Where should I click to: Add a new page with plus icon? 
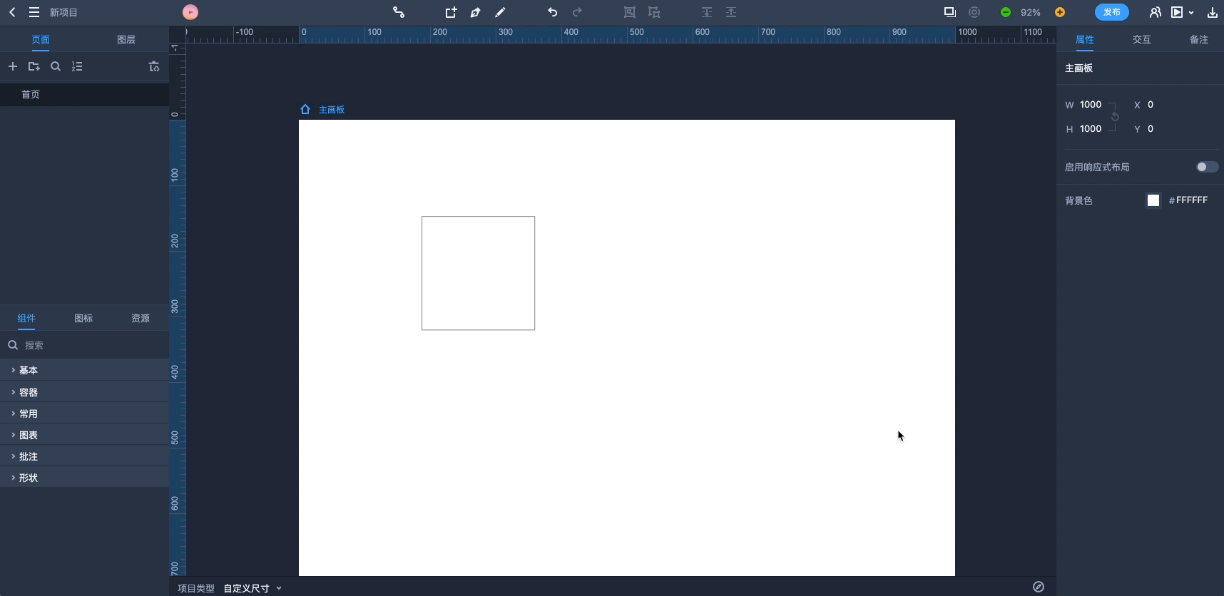13,66
